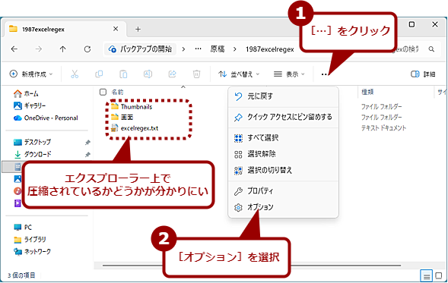Click the Paste clipboard icon
Viewport: 448px width, 283px height.
coord(123,74)
